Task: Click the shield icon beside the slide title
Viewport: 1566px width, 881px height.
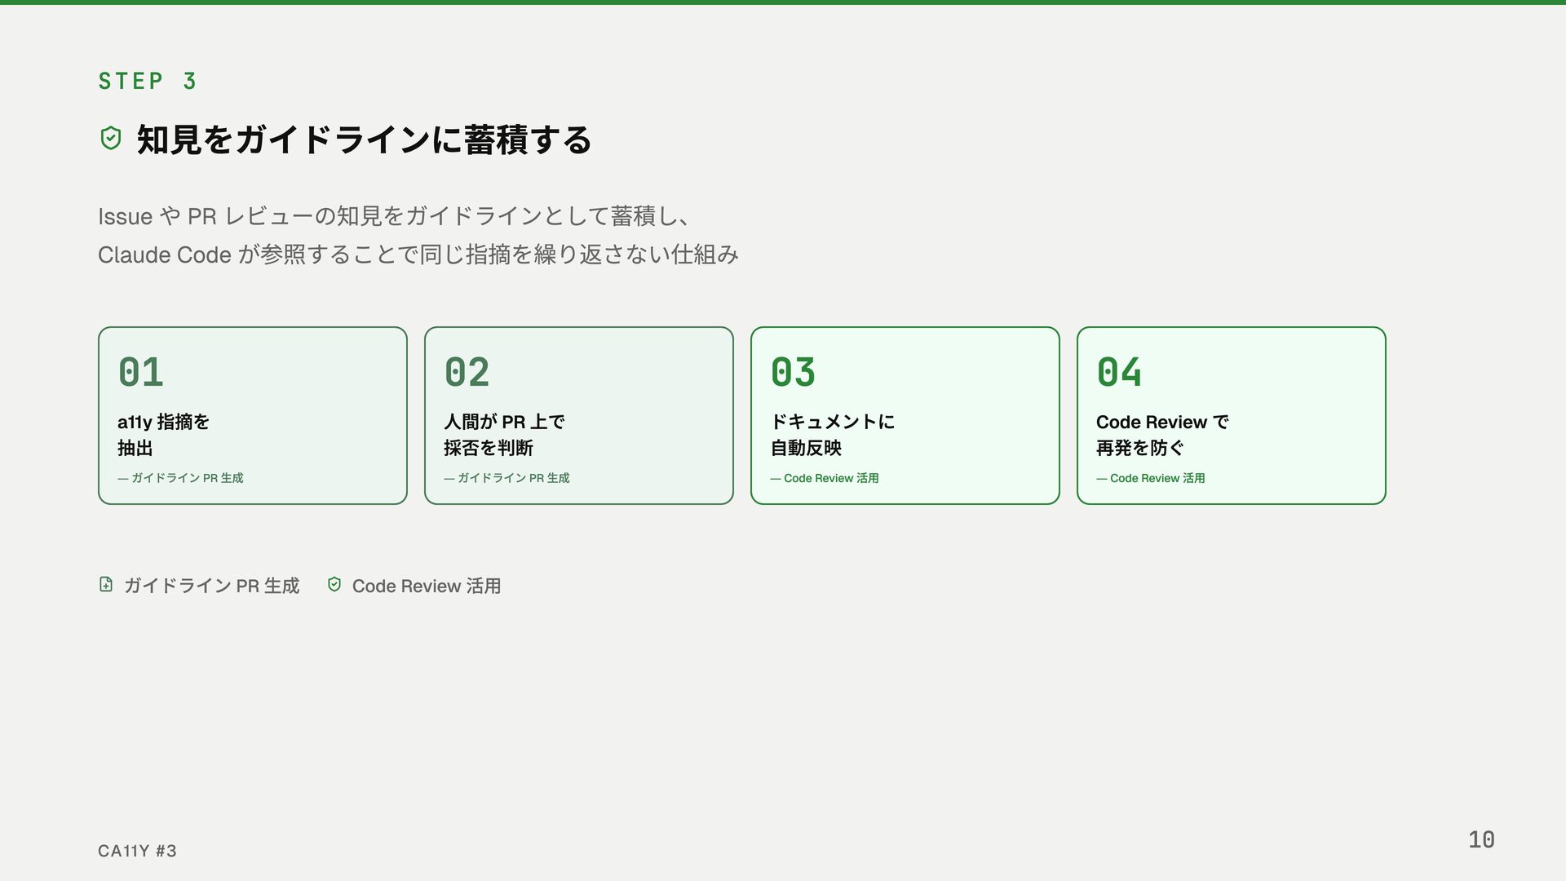Action: (x=111, y=139)
